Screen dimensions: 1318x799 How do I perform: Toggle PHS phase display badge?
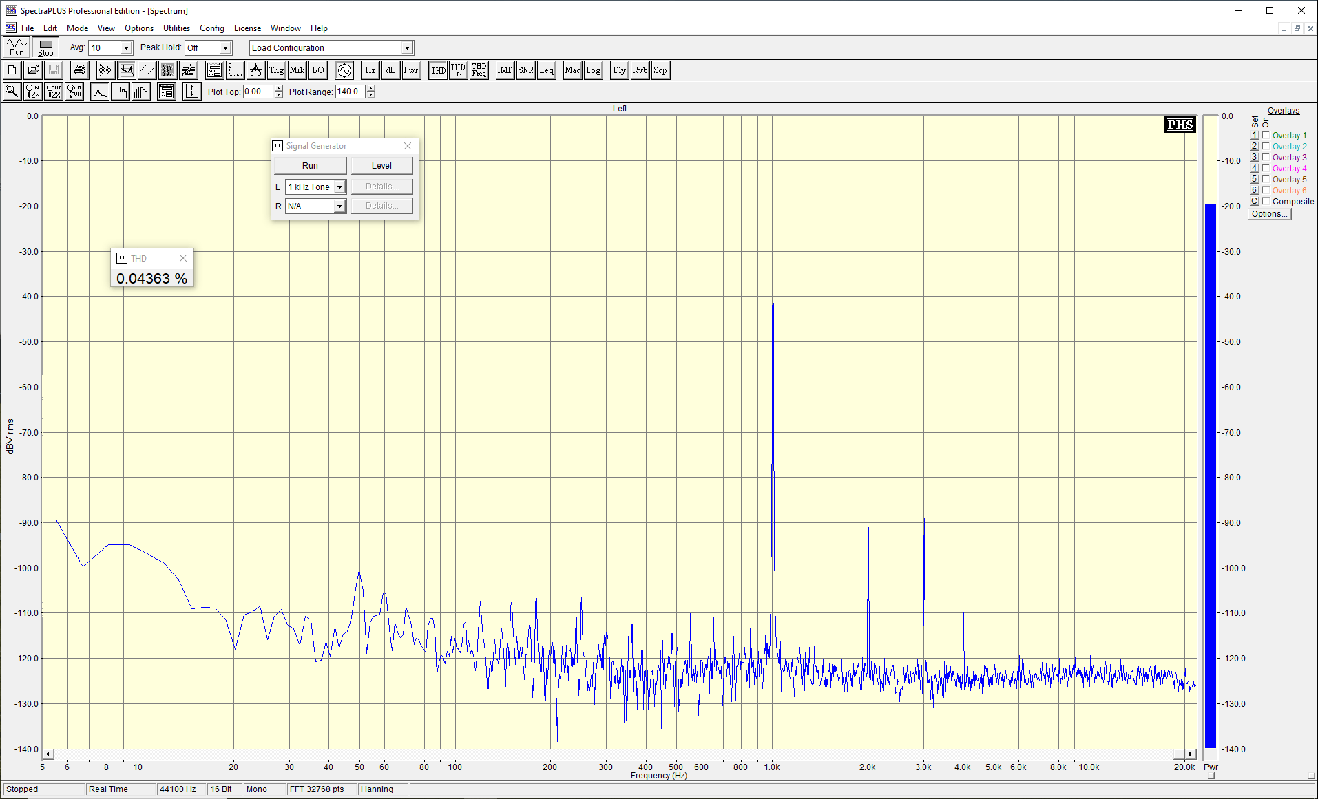pos(1180,125)
